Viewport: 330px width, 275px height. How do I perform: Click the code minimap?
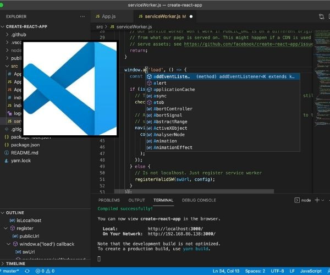pos(321,78)
